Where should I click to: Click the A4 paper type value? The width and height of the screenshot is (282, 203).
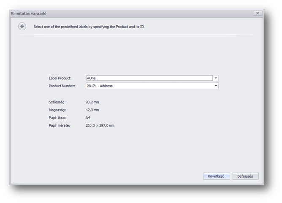click(x=88, y=118)
